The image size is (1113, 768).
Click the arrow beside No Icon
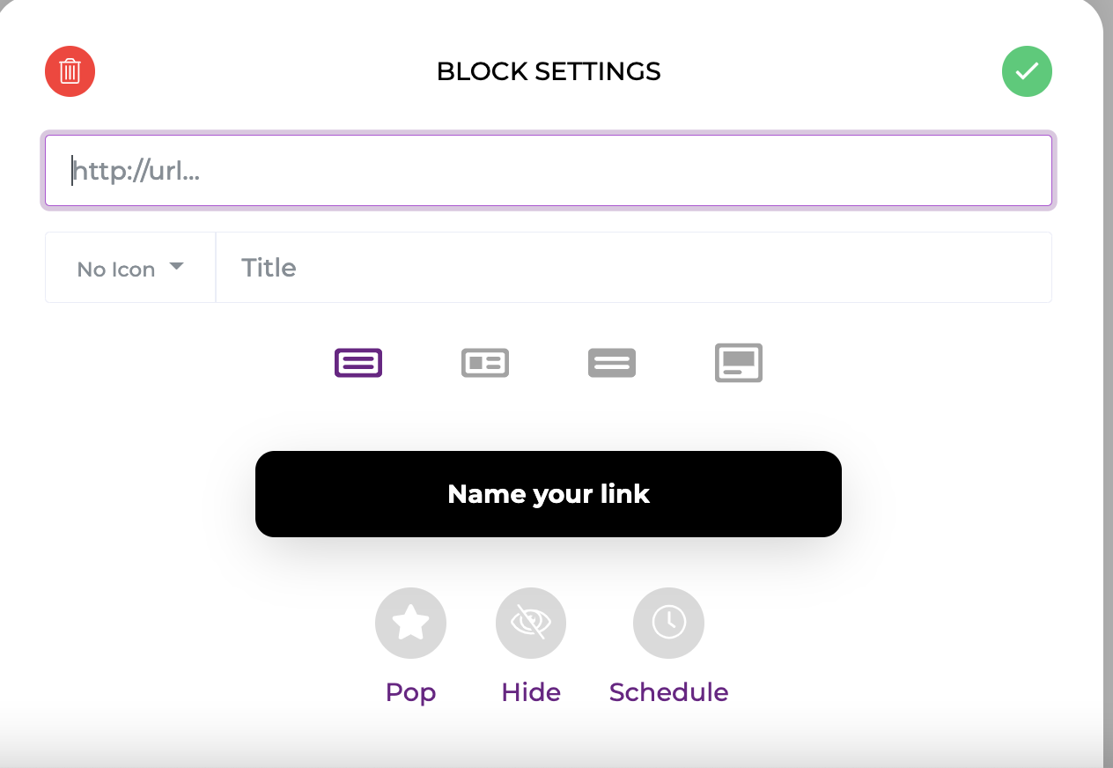176,267
